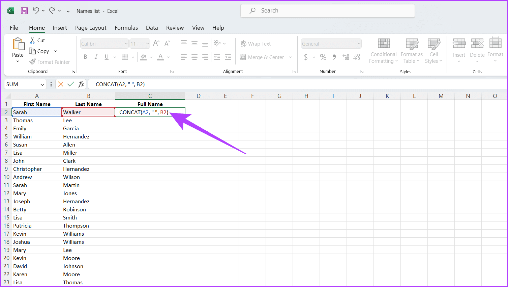Viewport: 508px width, 287px height.
Task: Toggle Align Left
Action: pyautogui.click(x=184, y=57)
